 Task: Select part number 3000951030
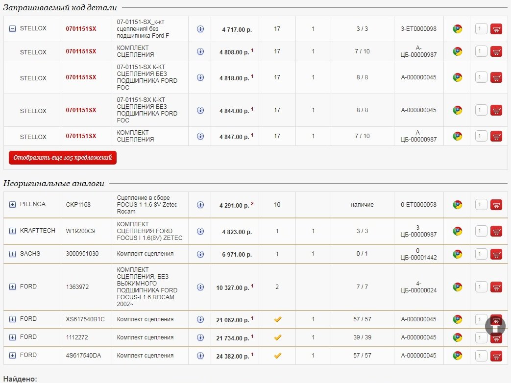pyautogui.click(x=82, y=254)
